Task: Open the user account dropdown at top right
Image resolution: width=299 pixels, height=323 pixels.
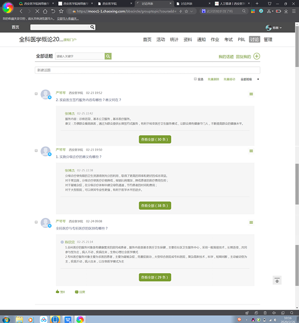Action: click(x=274, y=27)
